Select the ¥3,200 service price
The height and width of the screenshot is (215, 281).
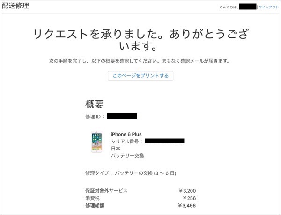pyautogui.click(x=187, y=191)
